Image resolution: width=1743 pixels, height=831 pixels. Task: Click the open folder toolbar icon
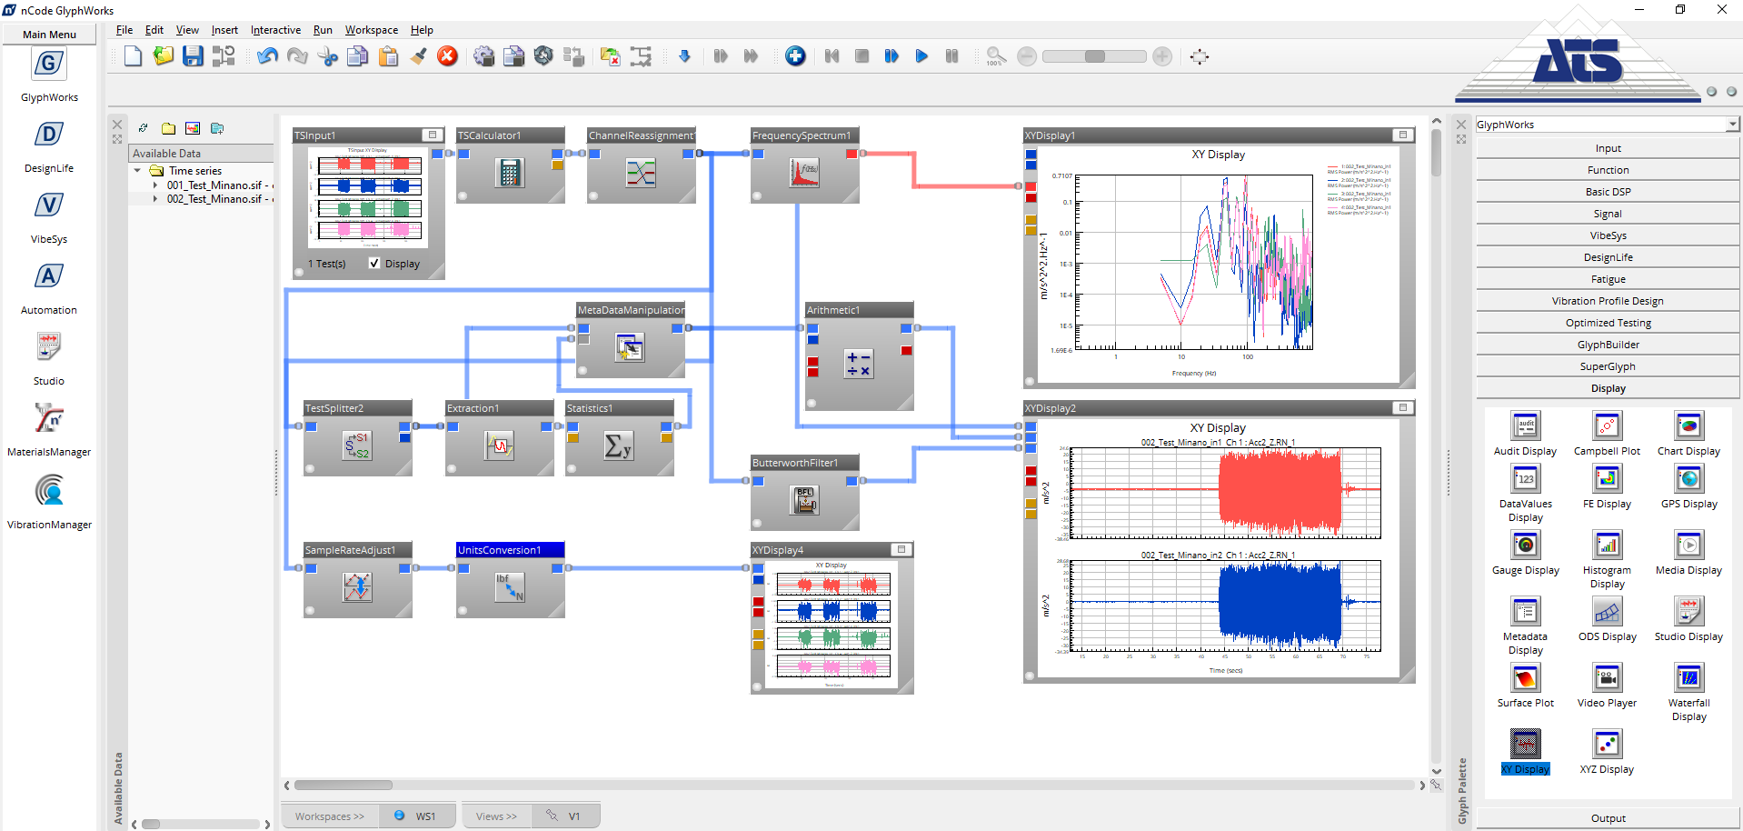click(163, 56)
